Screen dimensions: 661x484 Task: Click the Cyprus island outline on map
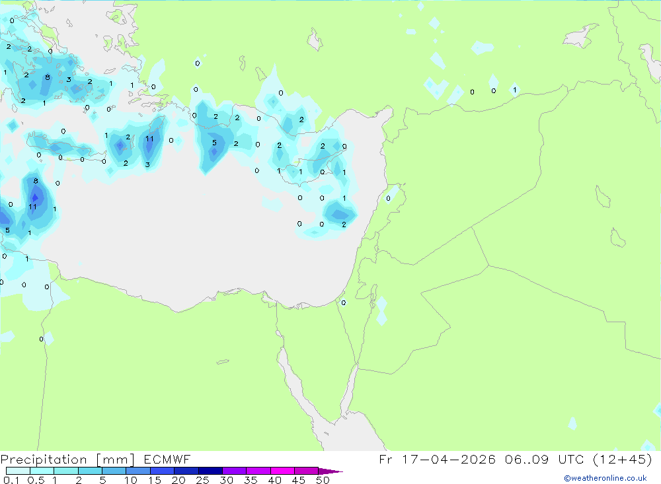tap(311, 166)
